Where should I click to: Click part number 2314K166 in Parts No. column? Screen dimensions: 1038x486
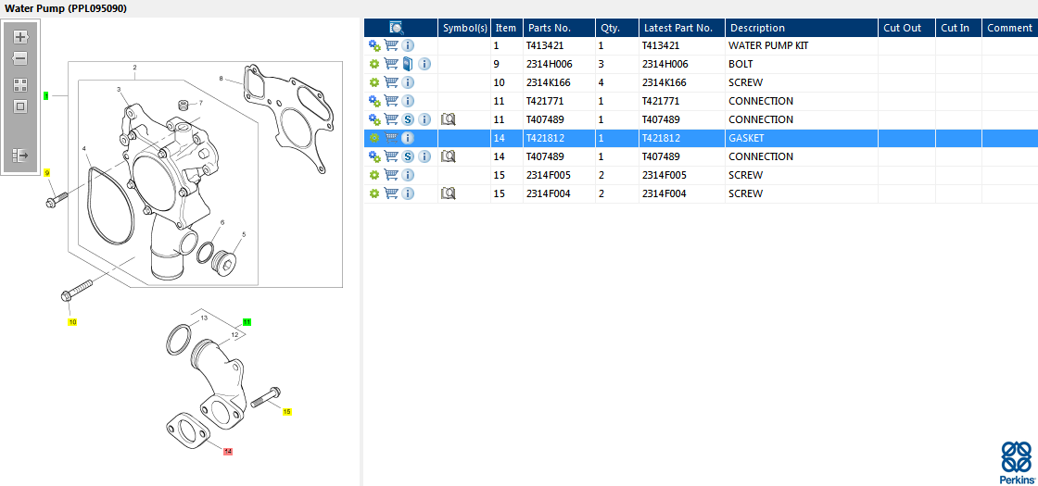[x=548, y=82]
